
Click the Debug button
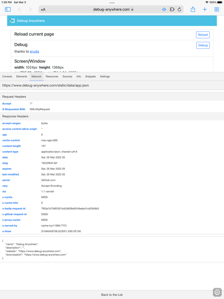pyautogui.click(x=203, y=45)
